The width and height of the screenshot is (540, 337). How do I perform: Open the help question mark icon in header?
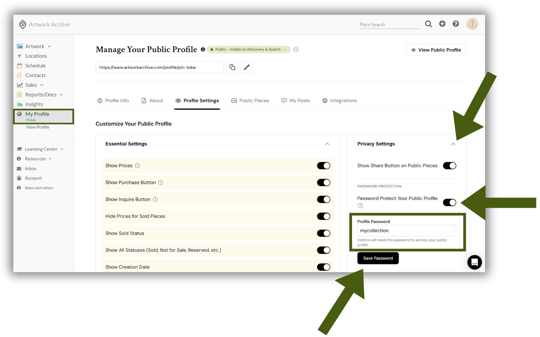coord(456,24)
